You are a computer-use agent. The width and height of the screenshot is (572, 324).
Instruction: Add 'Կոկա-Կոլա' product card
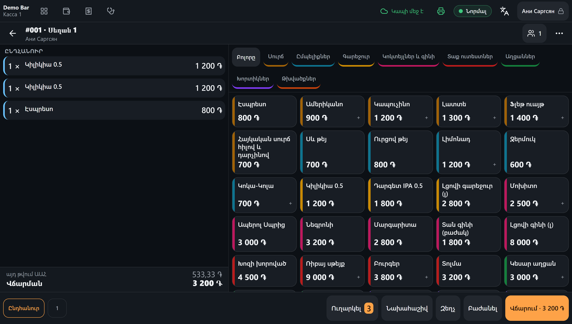265,195
